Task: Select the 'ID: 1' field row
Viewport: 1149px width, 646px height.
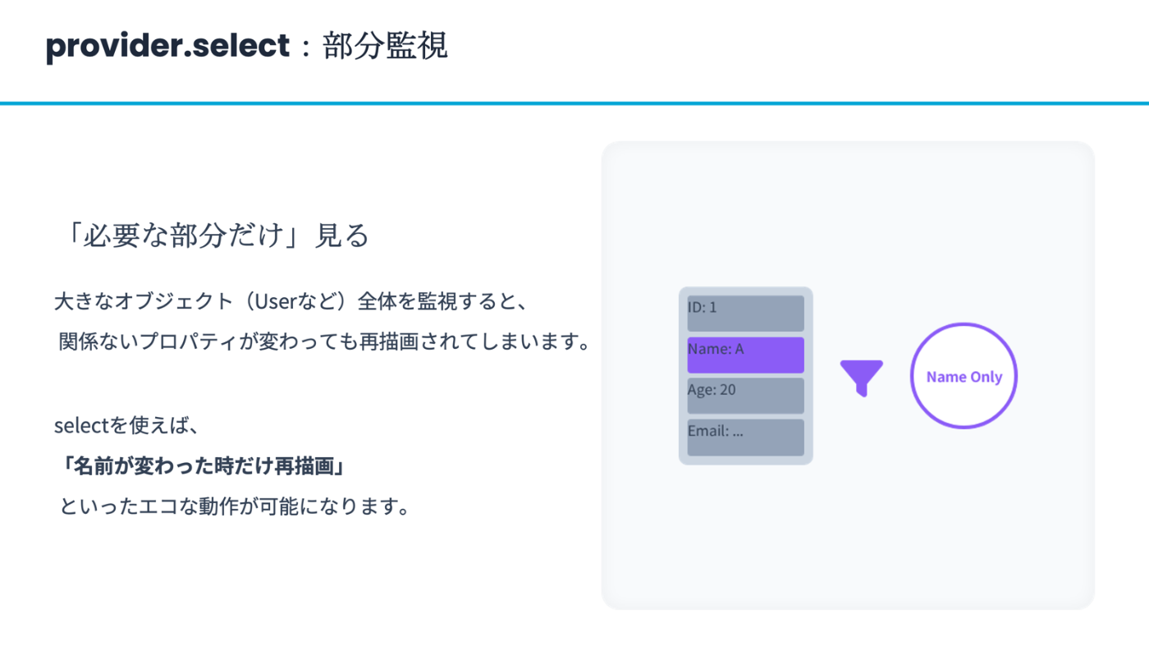Action: click(x=745, y=313)
